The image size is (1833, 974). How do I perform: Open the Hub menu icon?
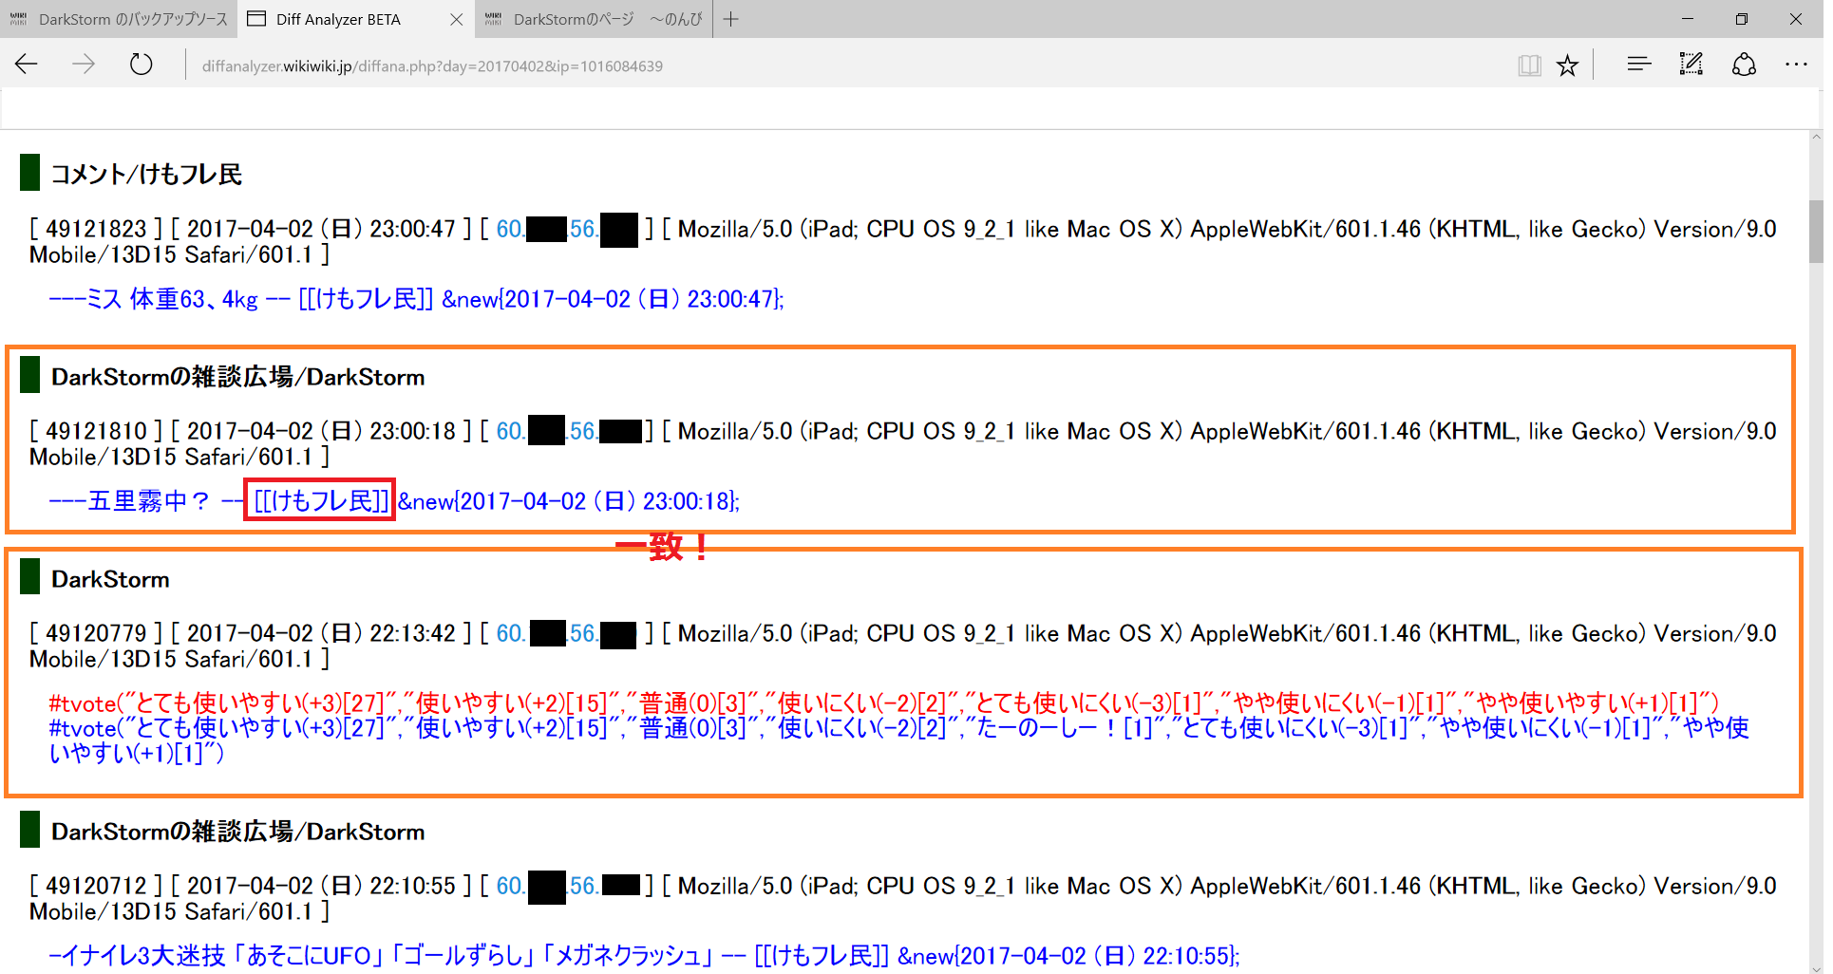1638,65
